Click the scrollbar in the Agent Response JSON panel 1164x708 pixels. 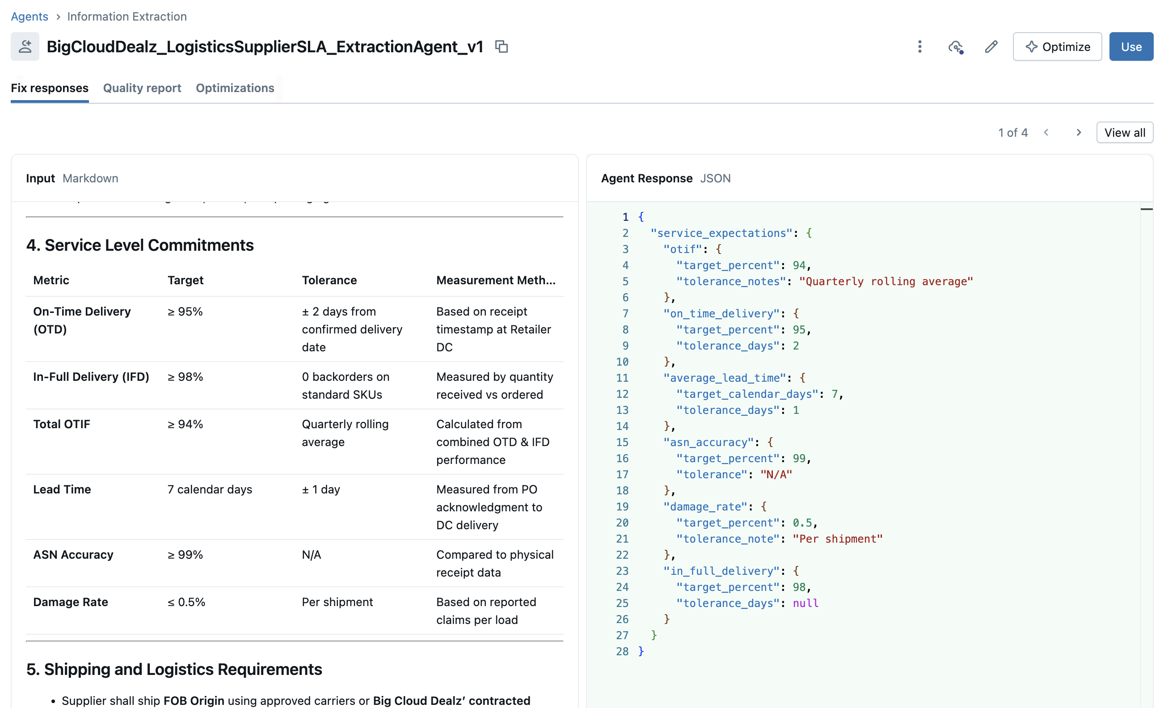click(1147, 210)
